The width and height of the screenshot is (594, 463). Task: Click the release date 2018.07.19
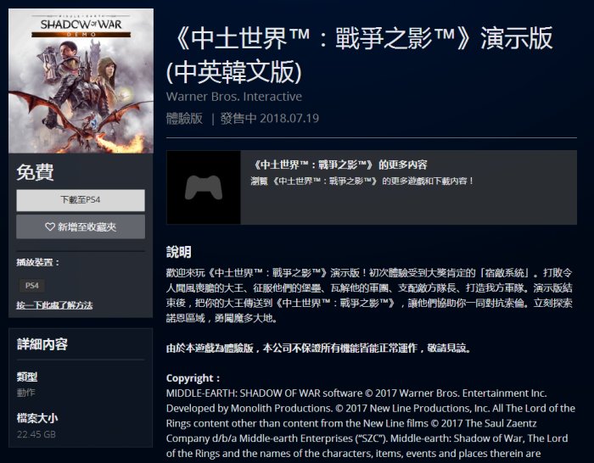click(289, 119)
